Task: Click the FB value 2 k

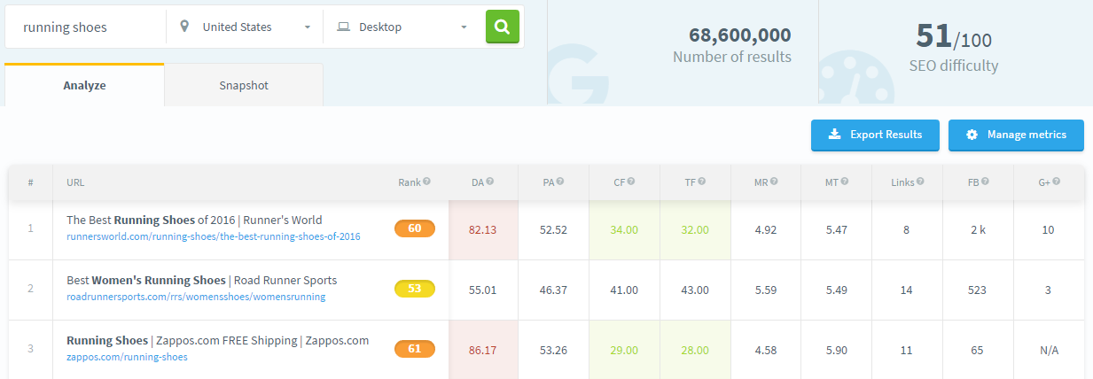Action: coord(977,229)
